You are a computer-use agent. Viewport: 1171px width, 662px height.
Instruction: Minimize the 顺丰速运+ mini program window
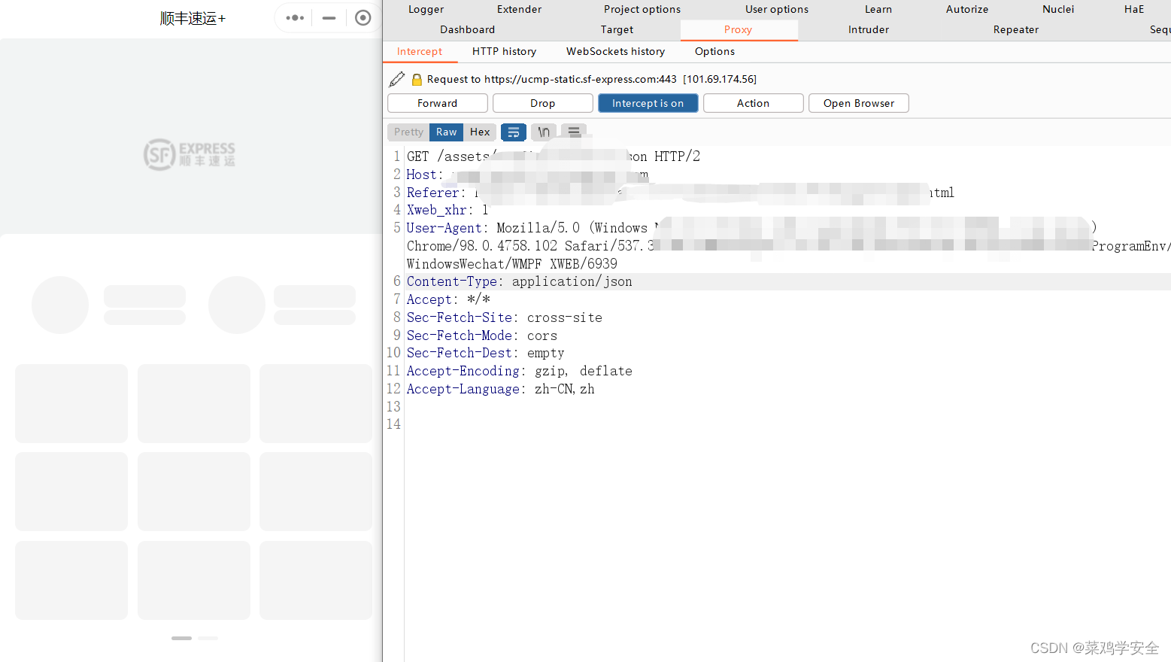[x=329, y=18]
